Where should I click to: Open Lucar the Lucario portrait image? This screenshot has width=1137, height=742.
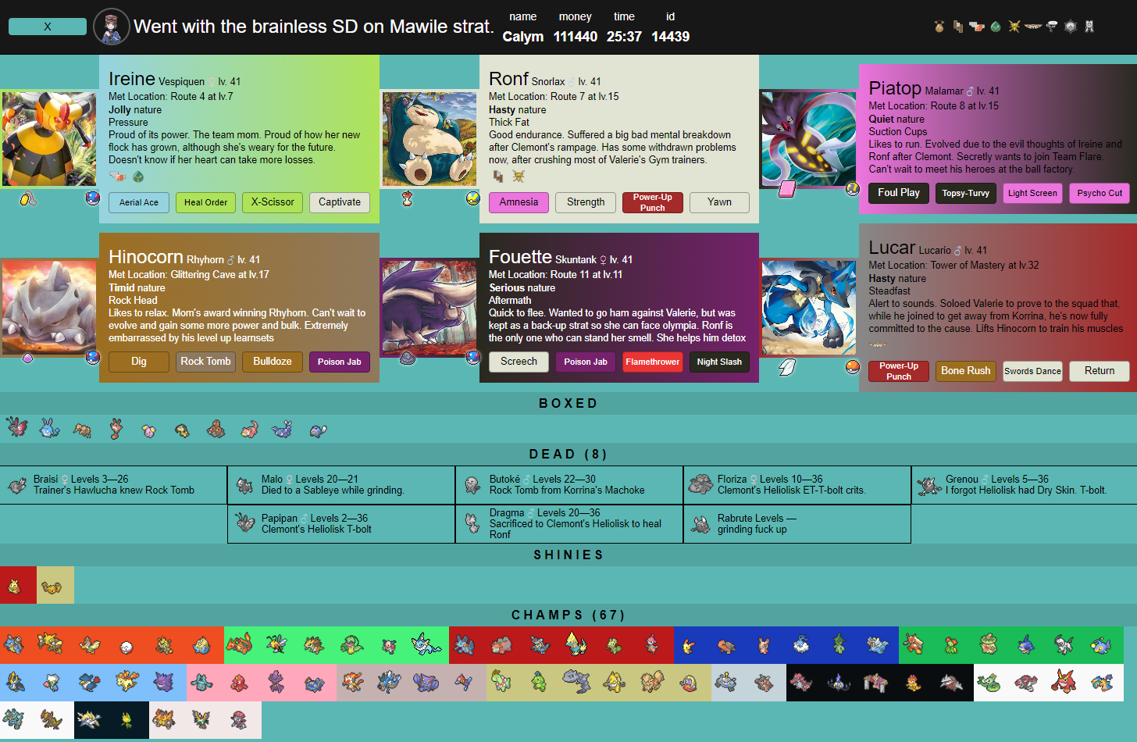click(x=809, y=307)
